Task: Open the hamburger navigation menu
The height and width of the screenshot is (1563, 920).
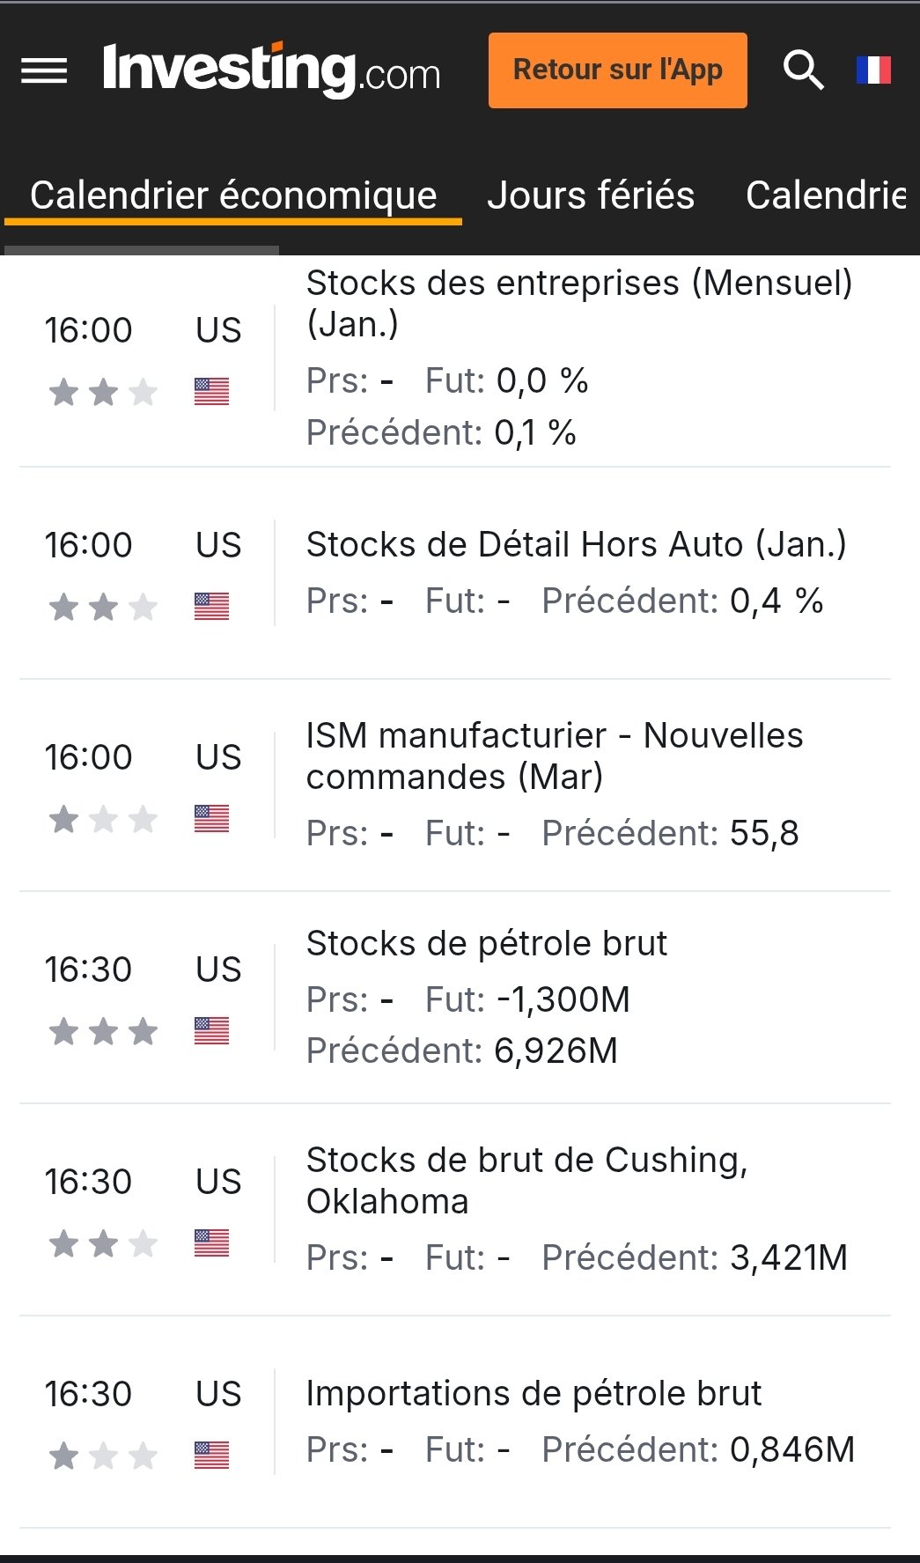Action: pyautogui.click(x=44, y=70)
